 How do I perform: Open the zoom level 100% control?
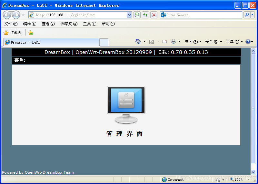[239, 179]
